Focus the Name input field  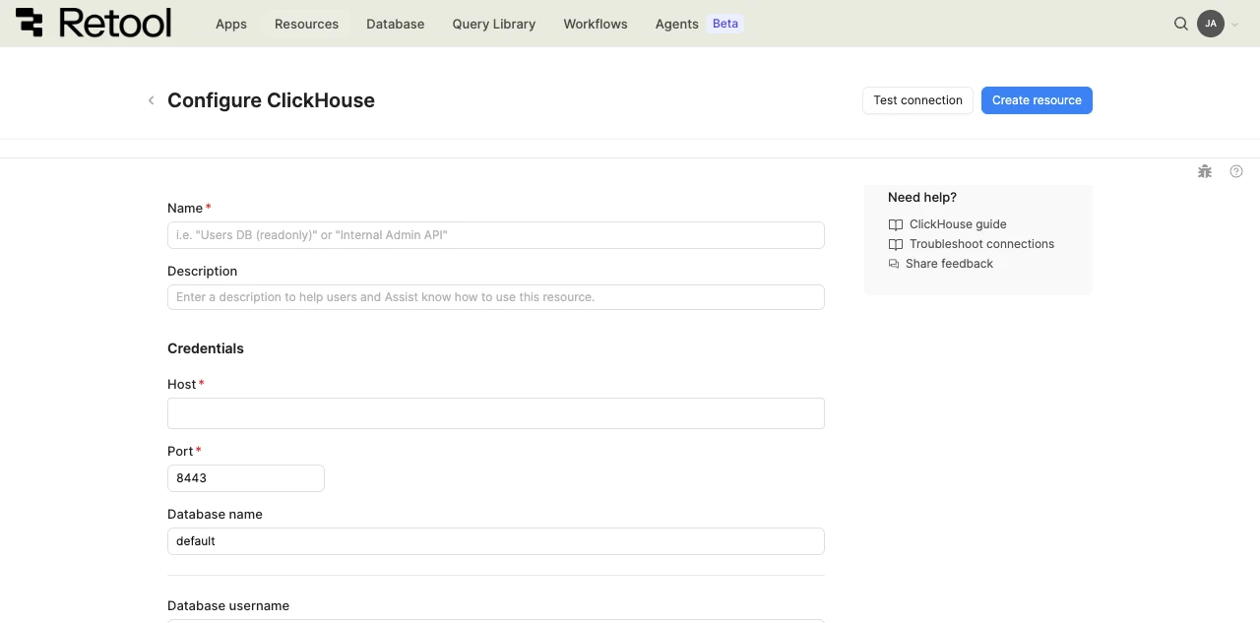click(x=495, y=235)
